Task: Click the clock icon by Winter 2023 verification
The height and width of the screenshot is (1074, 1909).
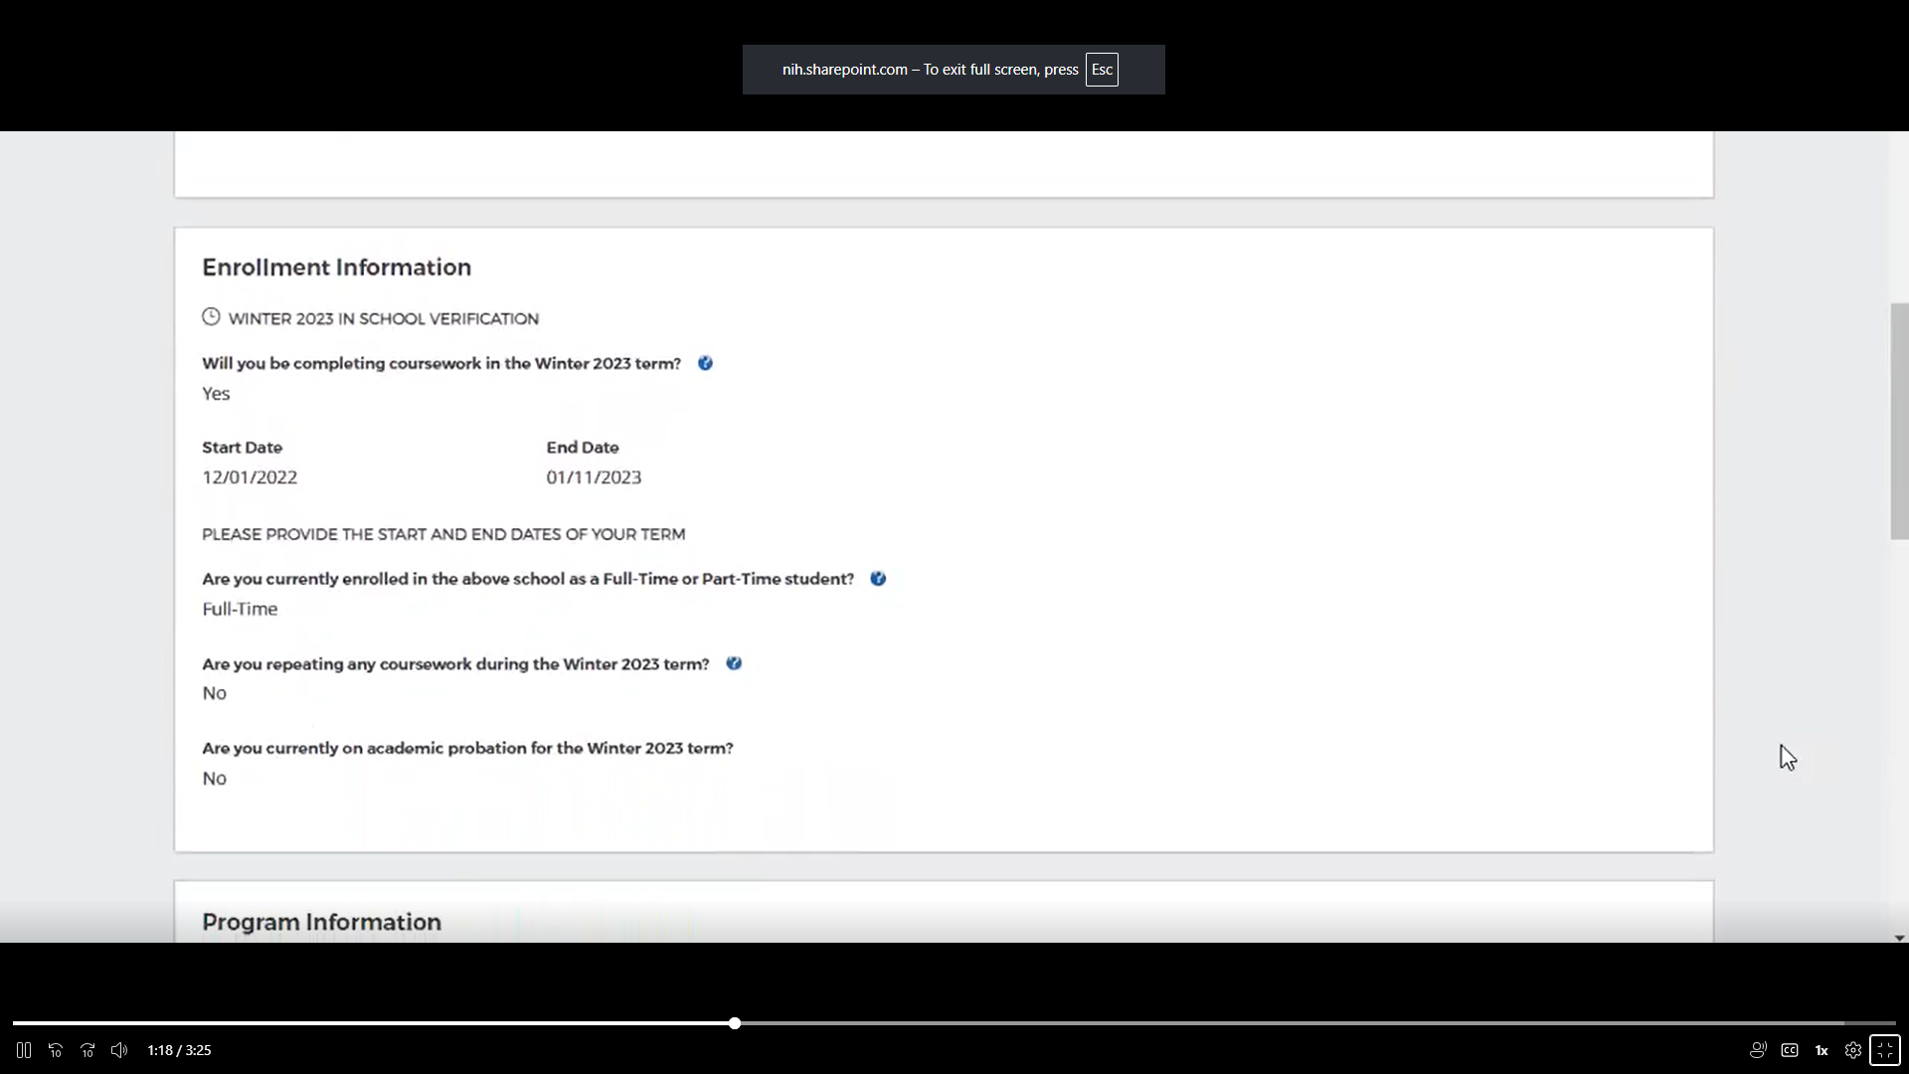Action: (x=211, y=317)
